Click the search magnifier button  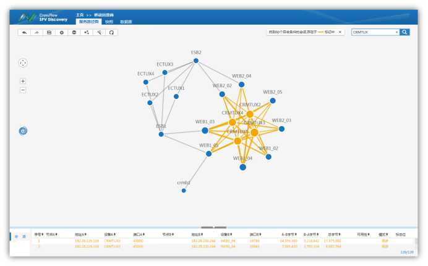pyautogui.click(x=404, y=32)
